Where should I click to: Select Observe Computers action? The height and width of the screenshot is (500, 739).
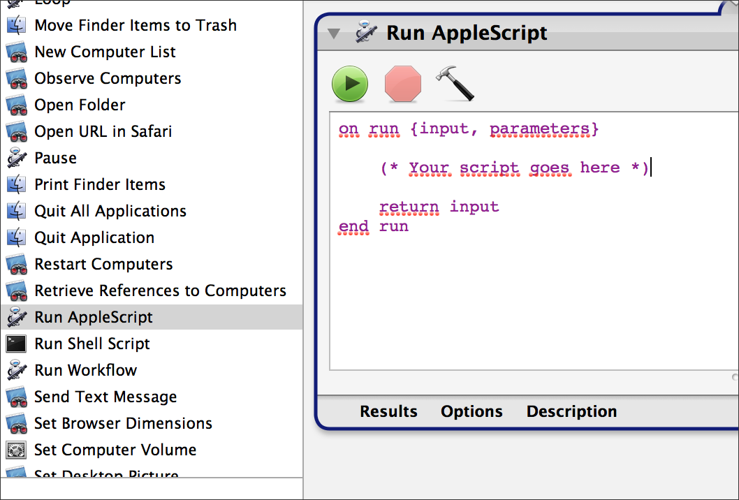point(152,78)
